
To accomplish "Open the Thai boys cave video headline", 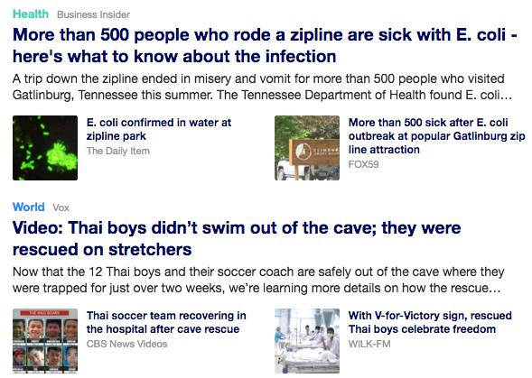I will pyautogui.click(x=237, y=239).
